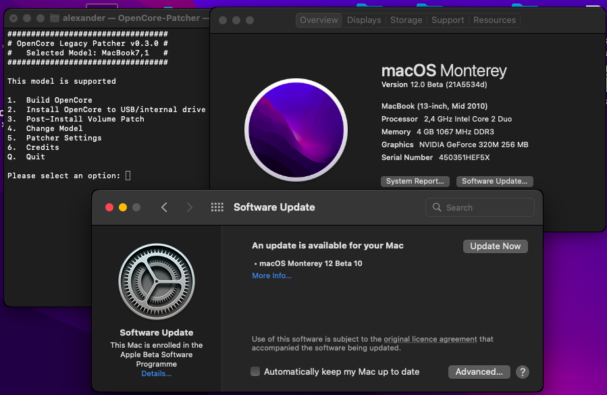Viewport: 607px width, 395px height.
Task: Click the 'Version 12.0 Beta (21A5534d)' text
Action: point(434,84)
